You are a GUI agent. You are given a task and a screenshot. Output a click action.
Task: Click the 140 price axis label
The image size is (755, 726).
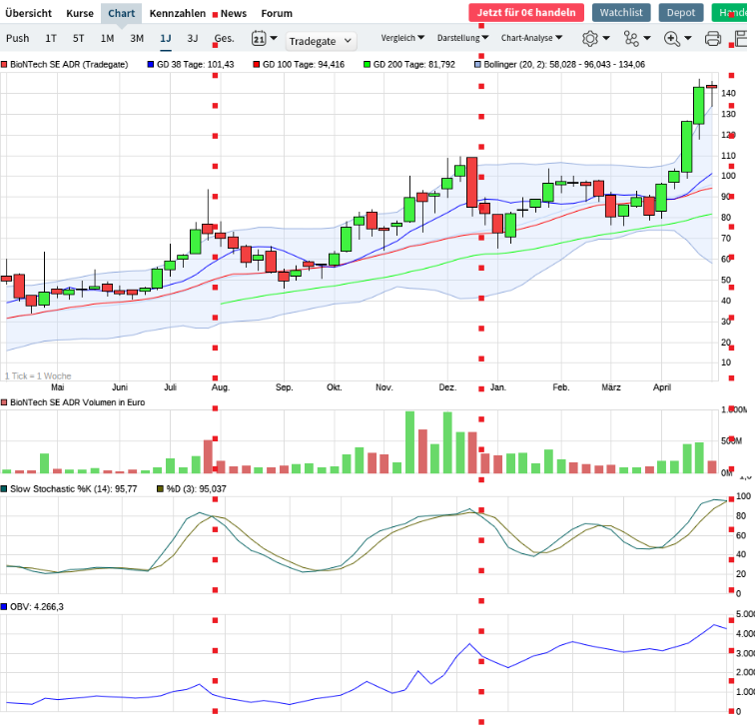click(x=728, y=94)
